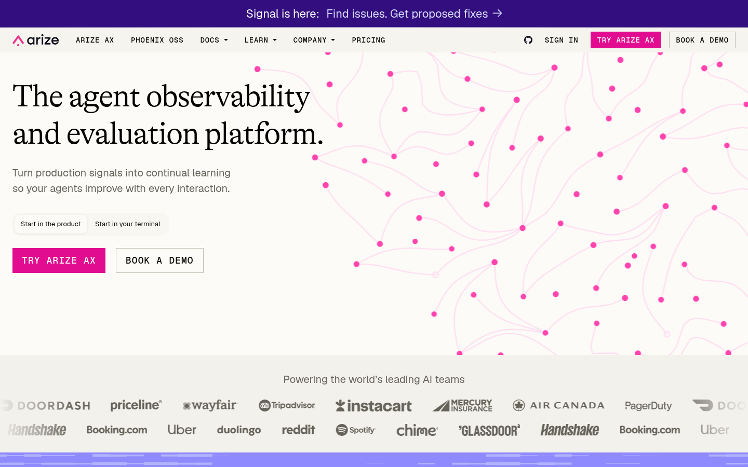The height and width of the screenshot is (467, 748).
Task: Click the Air Canada logo
Action: [x=558, y=405]
